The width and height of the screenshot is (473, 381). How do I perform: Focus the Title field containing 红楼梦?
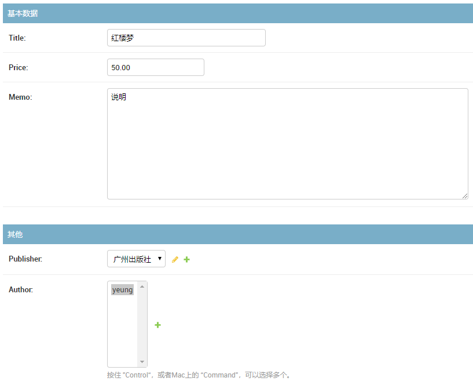pyautogui.click(x=186, y=38)
